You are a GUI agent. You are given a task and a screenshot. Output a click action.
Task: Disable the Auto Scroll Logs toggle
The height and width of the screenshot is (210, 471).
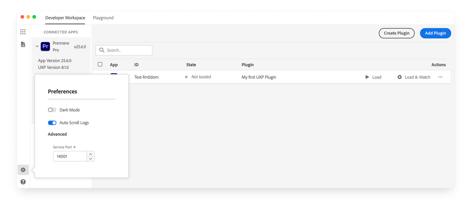[52, 123]
